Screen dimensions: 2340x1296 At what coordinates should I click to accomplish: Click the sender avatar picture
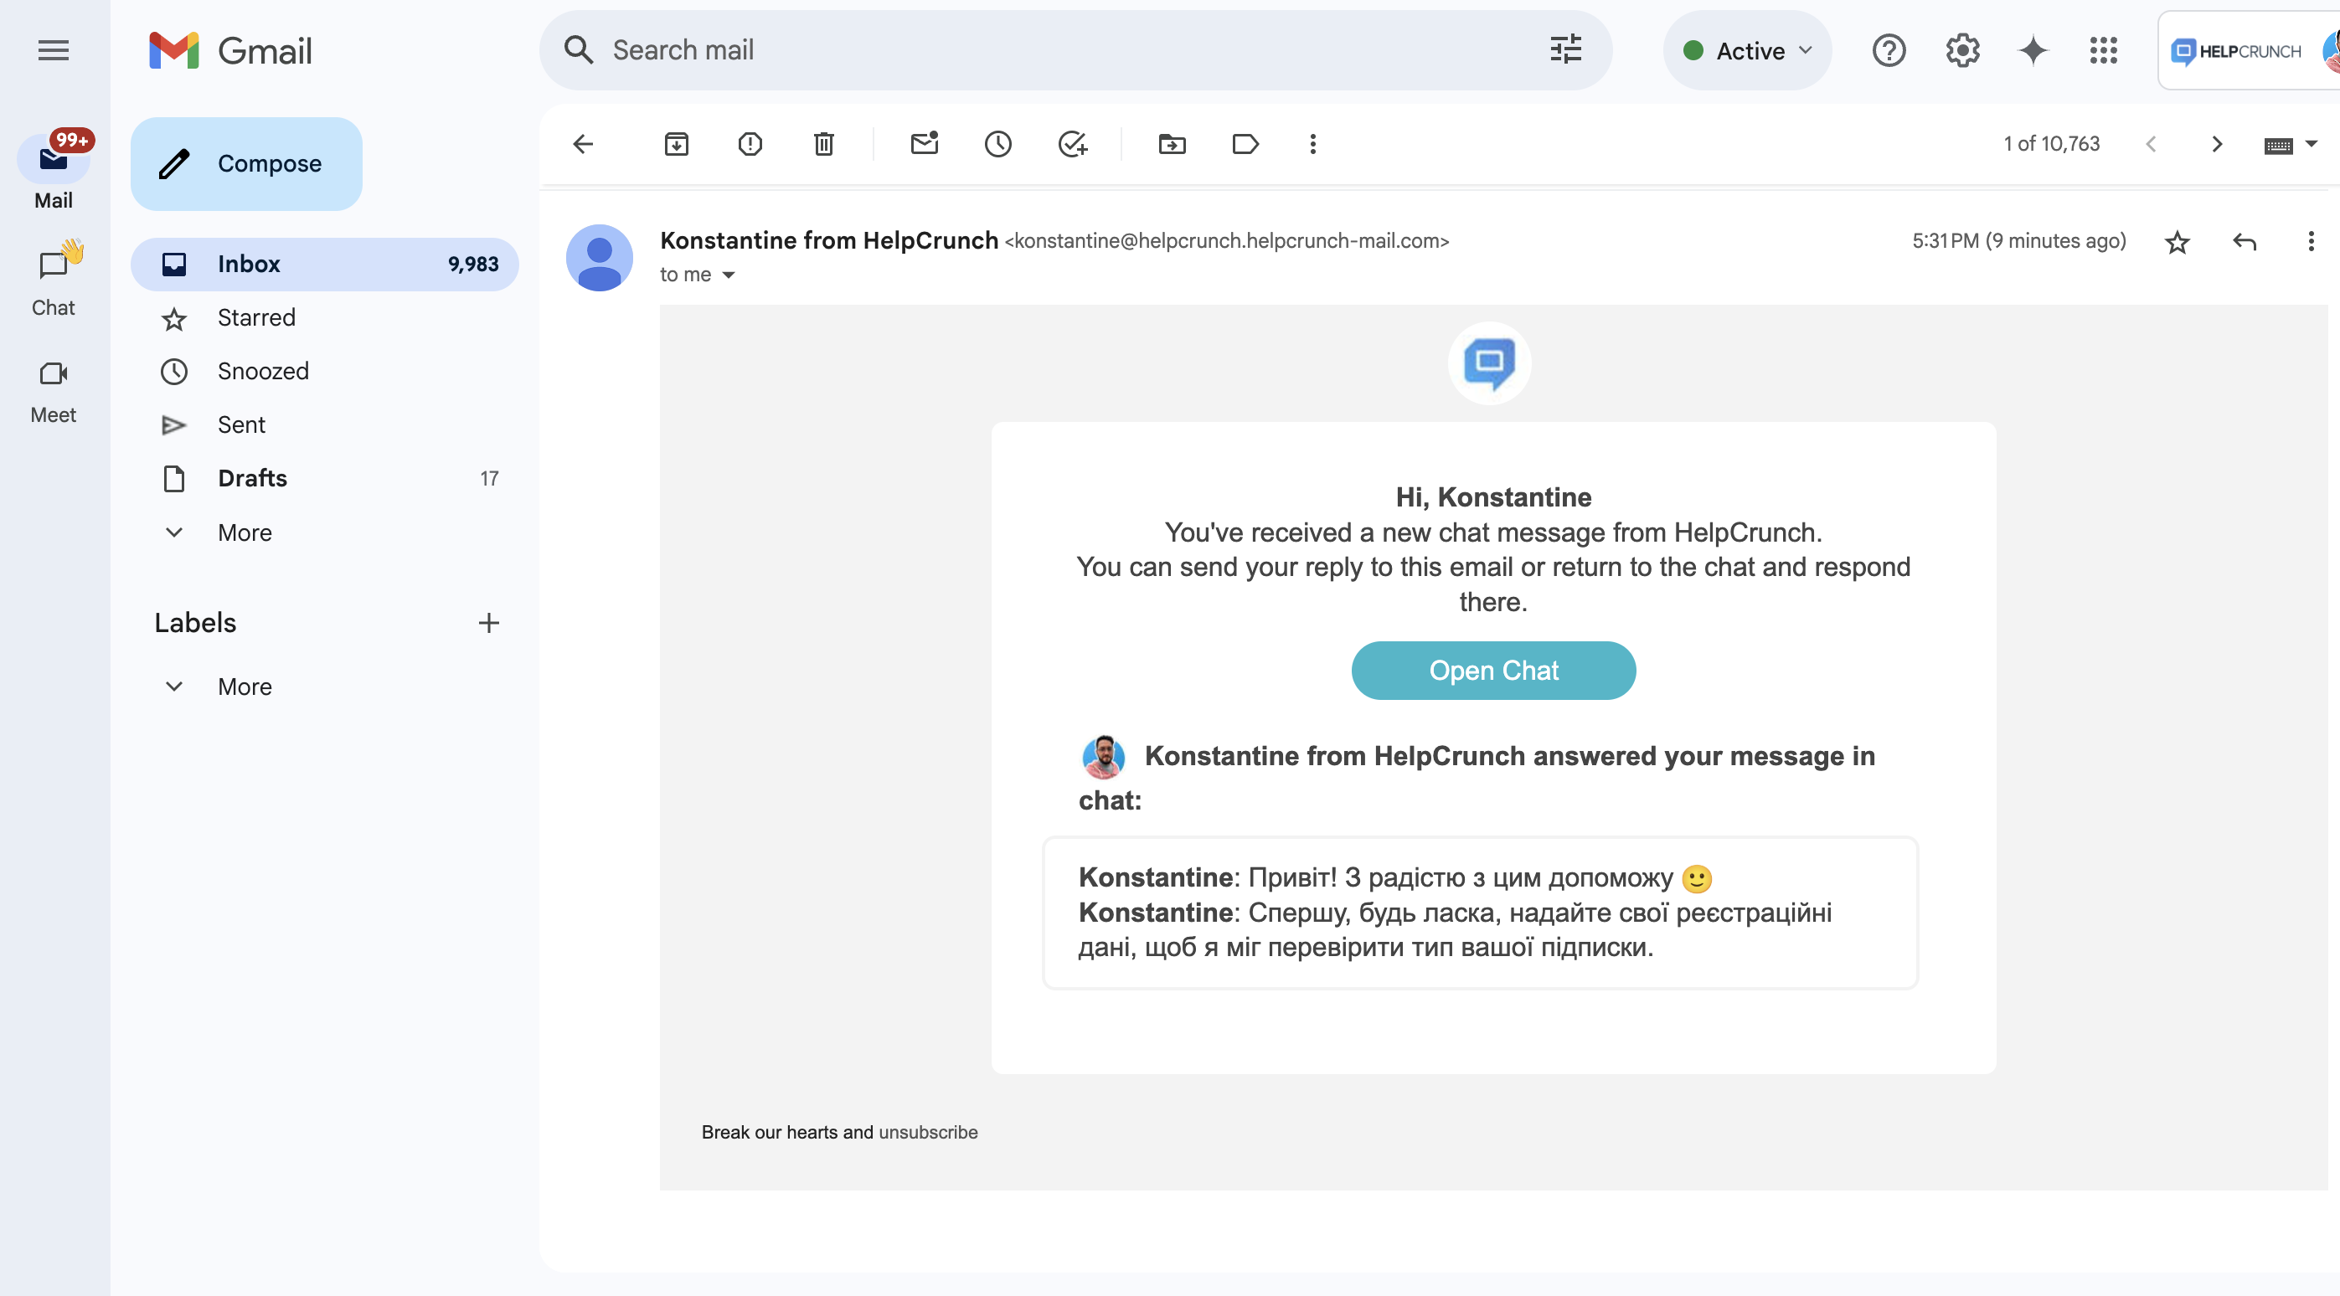pos(600,258)
